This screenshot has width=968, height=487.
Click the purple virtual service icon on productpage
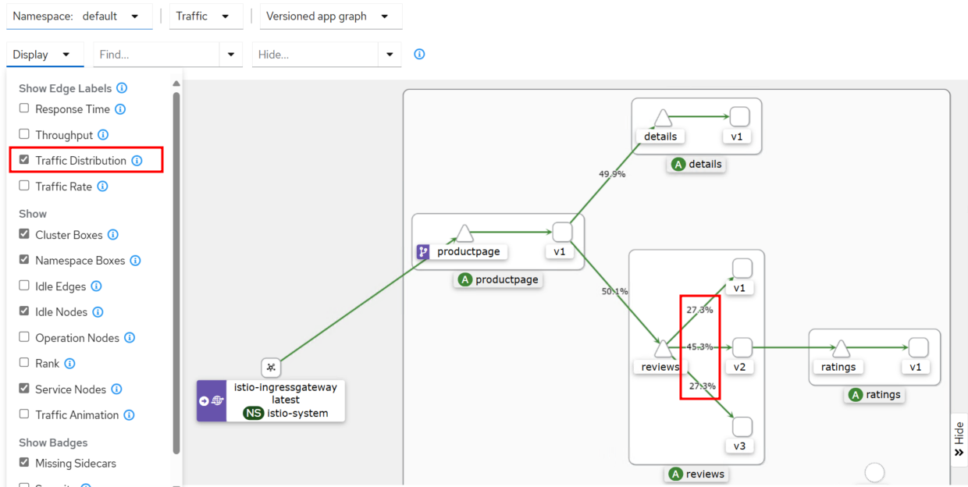423,251
